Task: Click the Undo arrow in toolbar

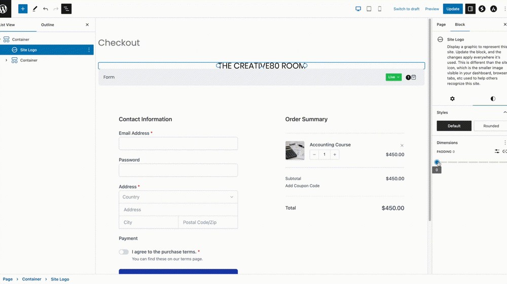Action: 46,9
